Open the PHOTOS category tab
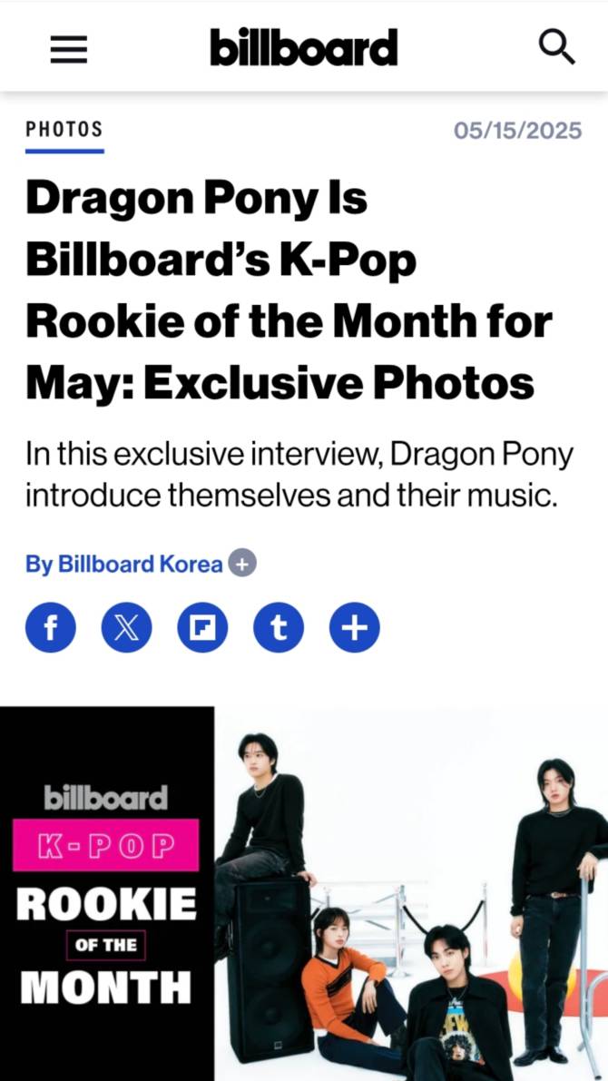 pyautogui.click(x=64, y=130)
